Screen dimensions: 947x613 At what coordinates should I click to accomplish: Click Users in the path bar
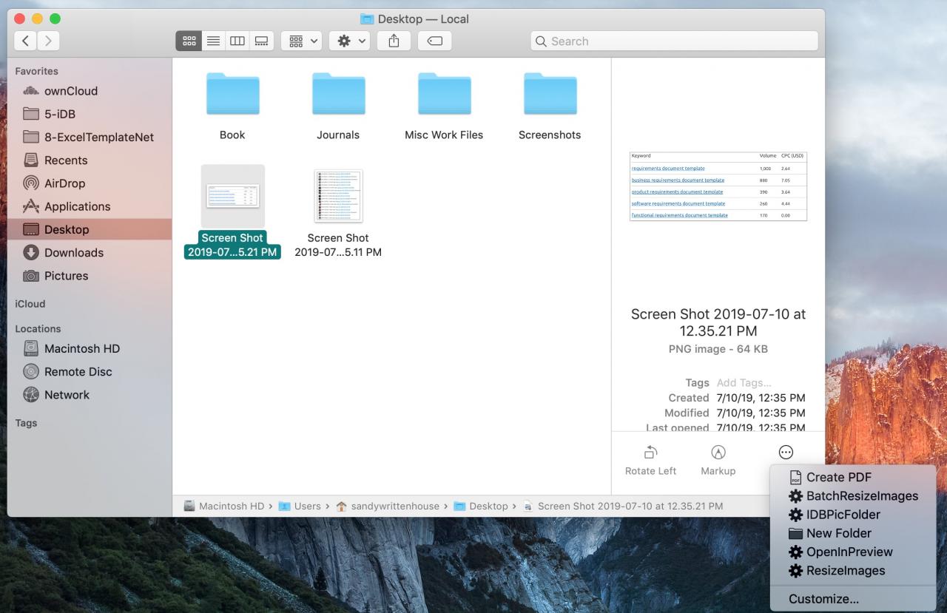tap(300, 506)
